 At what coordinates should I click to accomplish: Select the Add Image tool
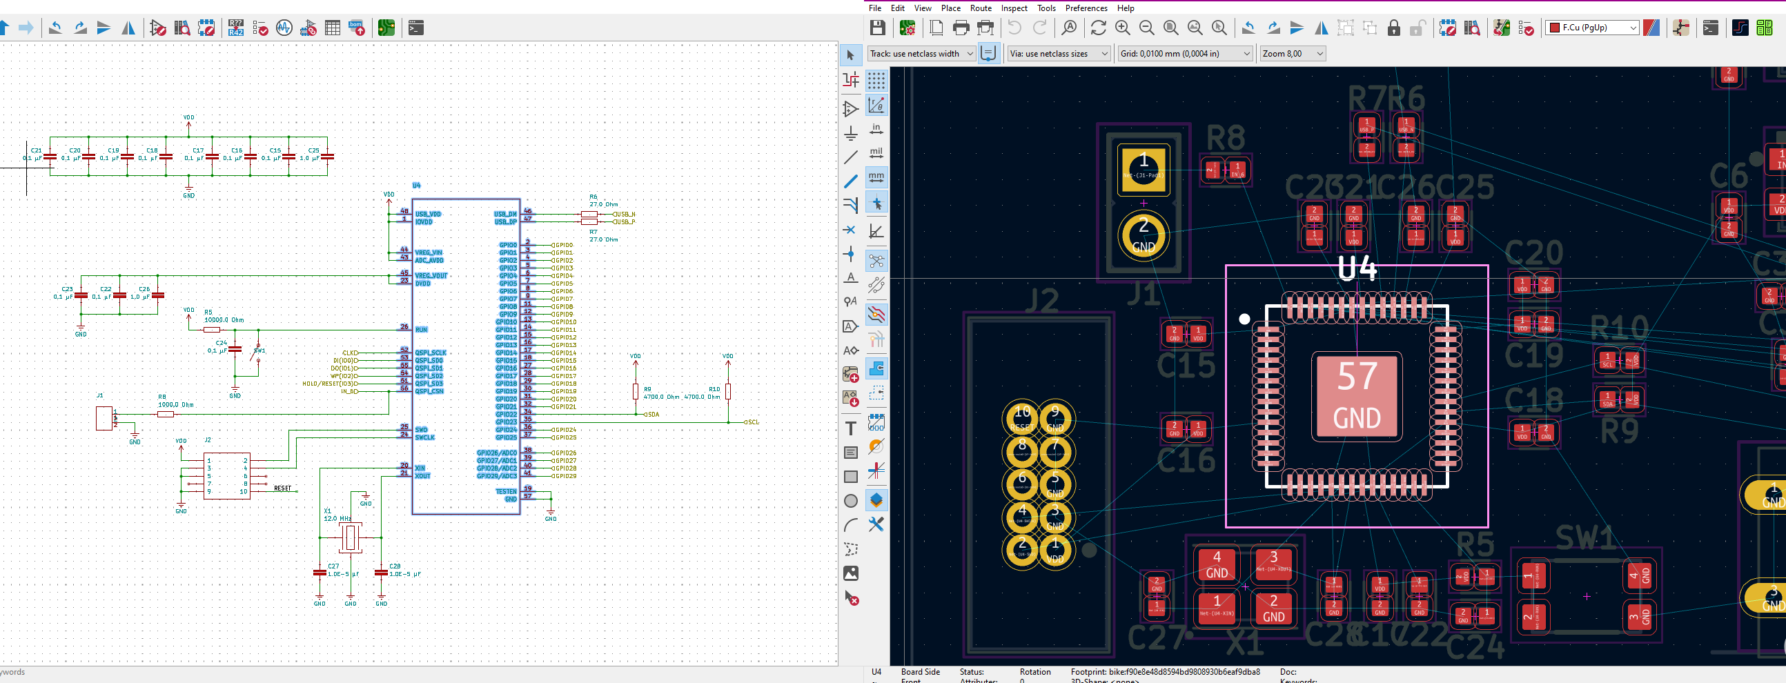coord(851,573)
